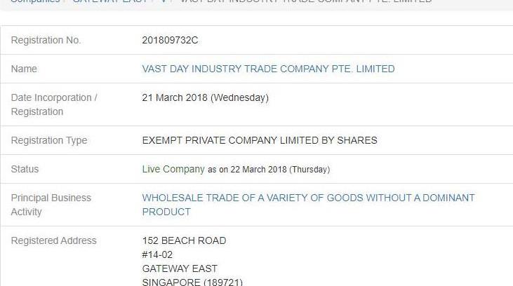Click the Companies breadcrumb link
Viewport: 513px width, 286px height.
35,1
